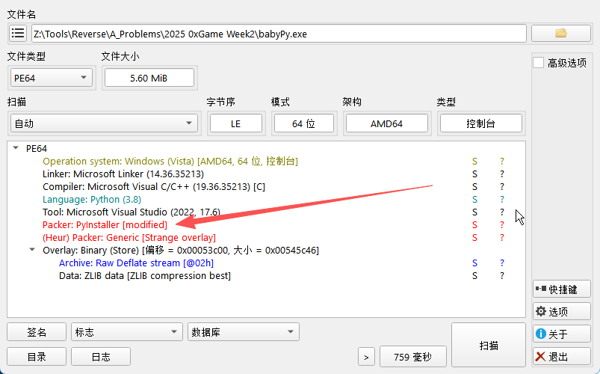
Task: Click the file path input field
Action: [x=278, y=34]
